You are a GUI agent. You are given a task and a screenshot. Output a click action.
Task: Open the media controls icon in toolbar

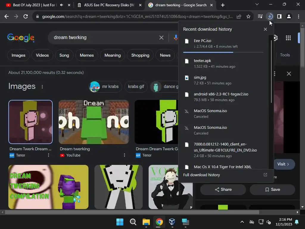pyautogui.click(x=260, y=17)
